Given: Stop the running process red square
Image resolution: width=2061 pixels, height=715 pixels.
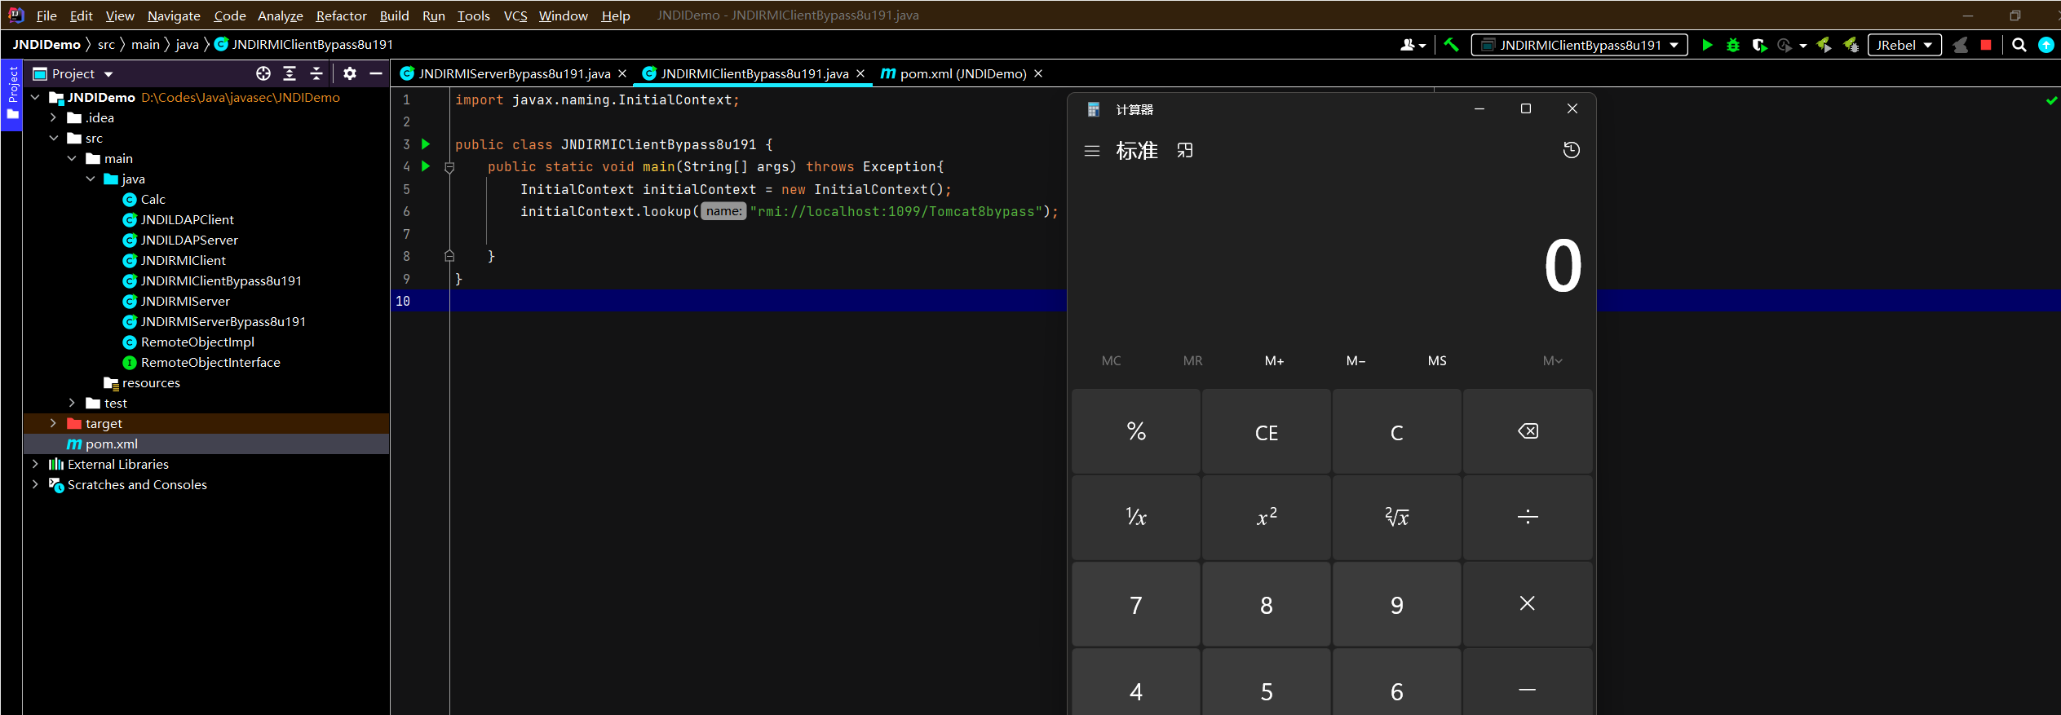Looking at the screenshot, I should tap(1986, 45).
